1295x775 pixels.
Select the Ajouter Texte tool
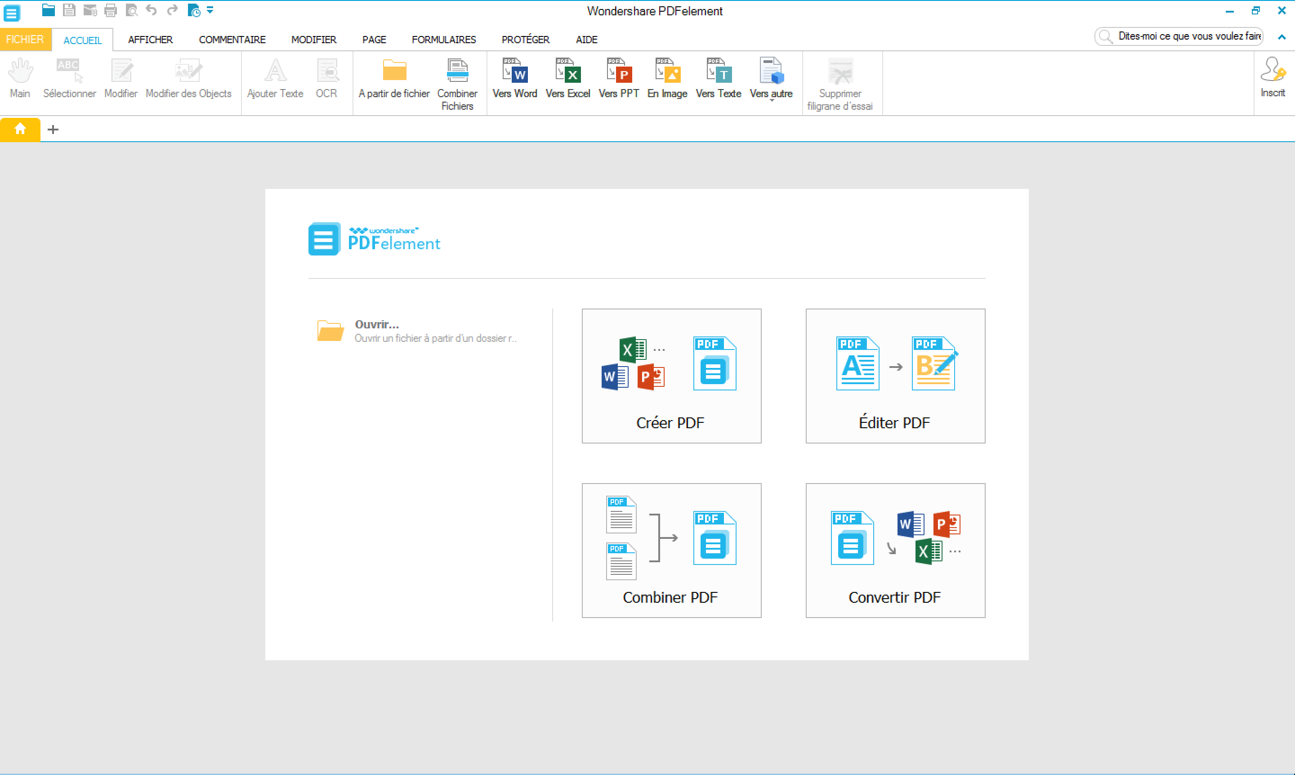275,78
